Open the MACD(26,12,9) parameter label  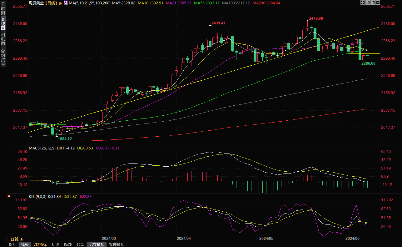coord(42,148)
